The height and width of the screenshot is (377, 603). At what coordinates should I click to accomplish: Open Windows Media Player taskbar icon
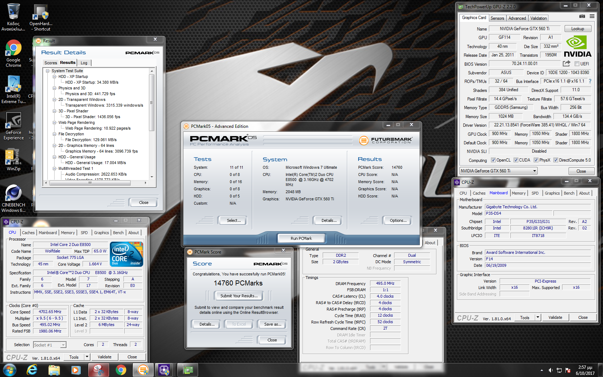pos(76,370)
